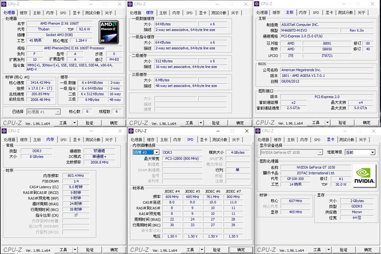Click the GPU 核心 clock 607 MHz
This screenshot has width=381, height=254.
tap(295, 201)
